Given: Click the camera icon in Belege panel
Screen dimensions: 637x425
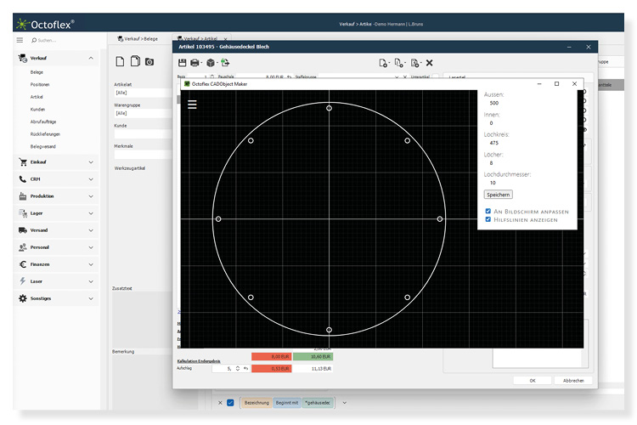Looking at the screenshot, I should tap(149, 61).
